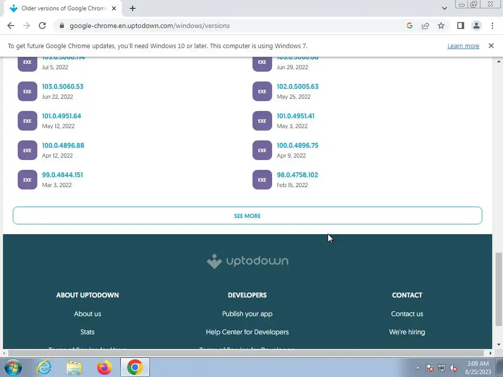Click the SEE MORE button
This screenshot has height=377, width=503.
(x=248, y=215)
